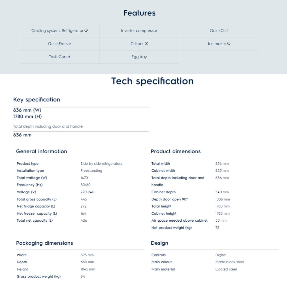Select the TasteGuard feature cell
This screenshot has height=287, width=287.
pos(60,57)
